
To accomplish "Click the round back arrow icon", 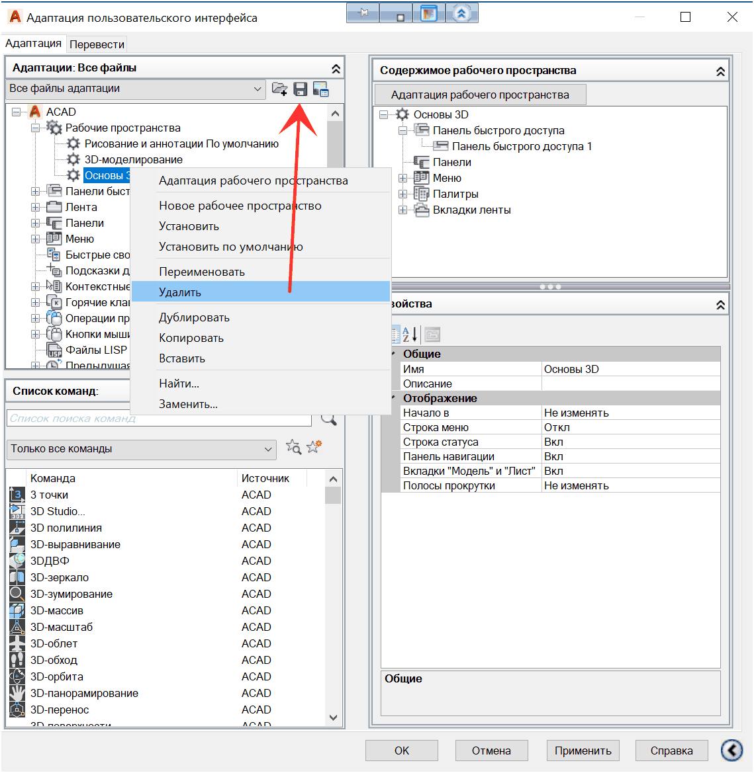I will 731,751.
